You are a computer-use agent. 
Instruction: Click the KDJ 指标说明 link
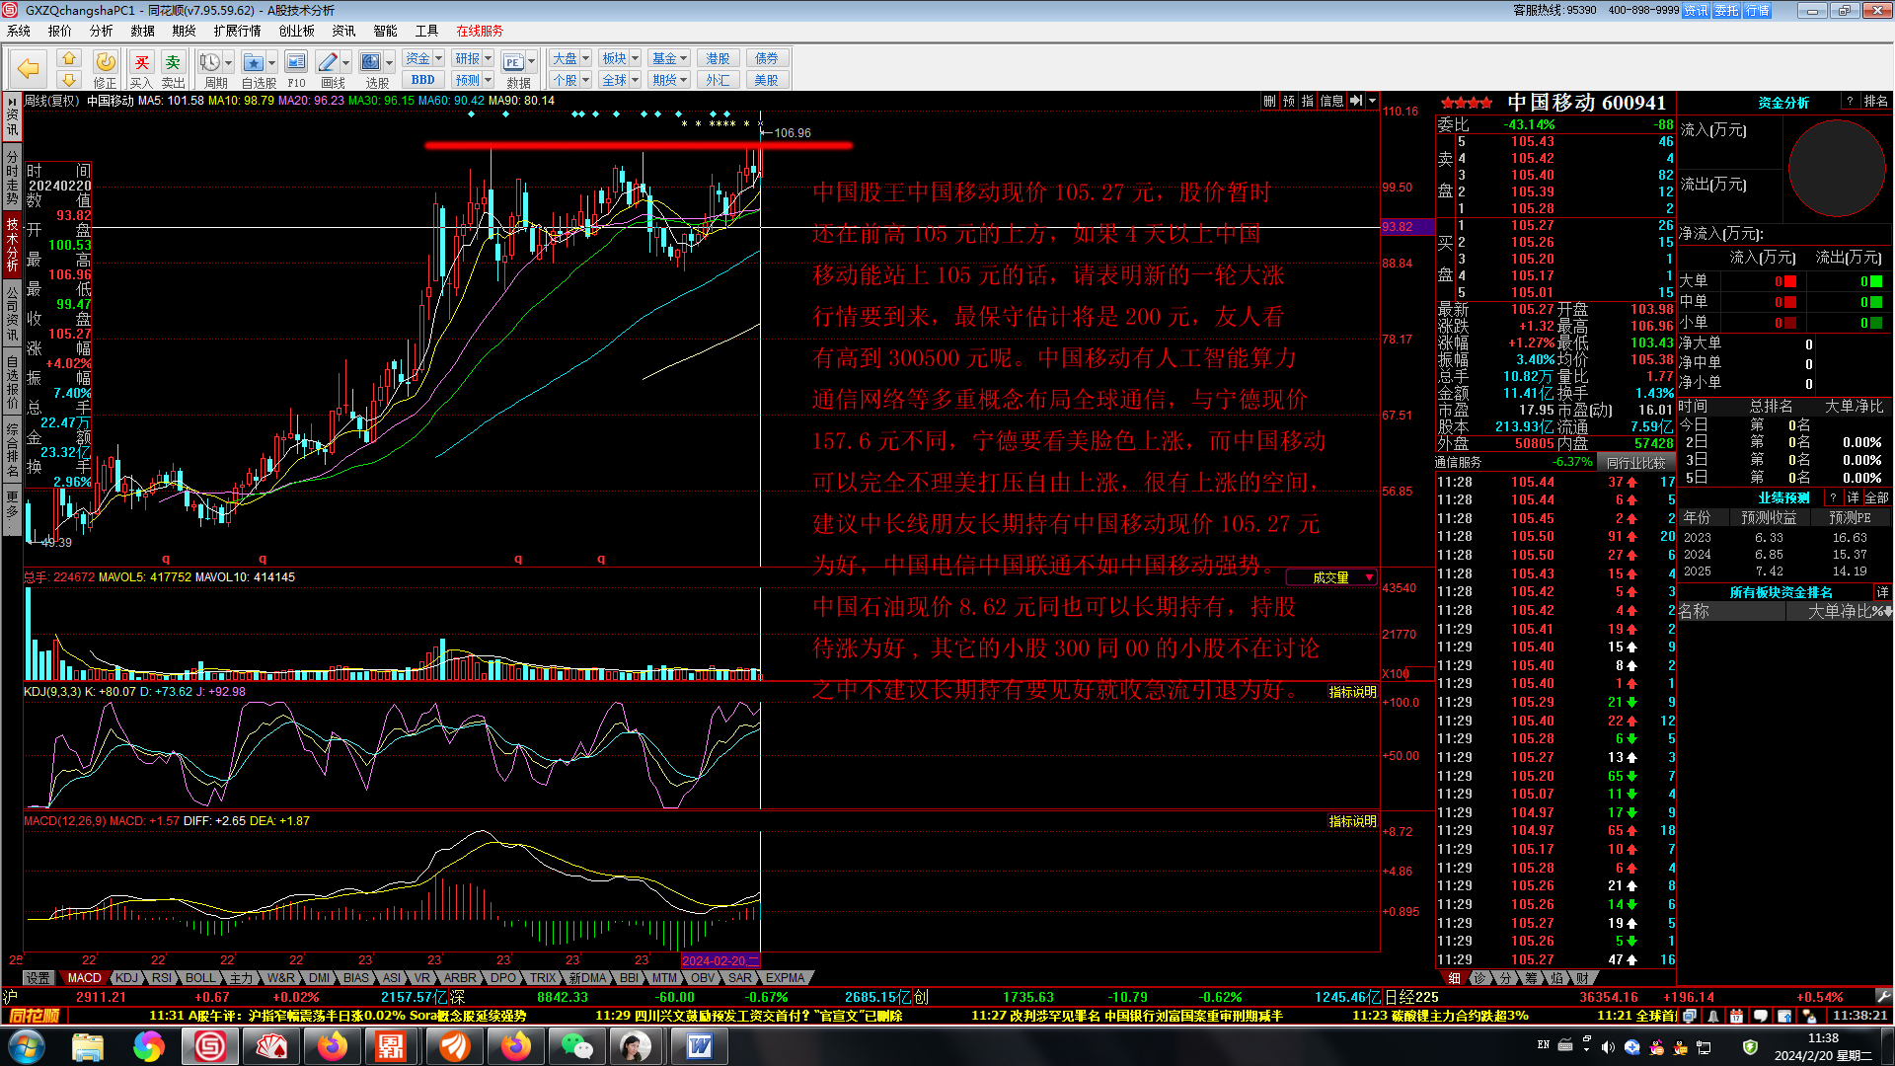(x=1352, y=693)
